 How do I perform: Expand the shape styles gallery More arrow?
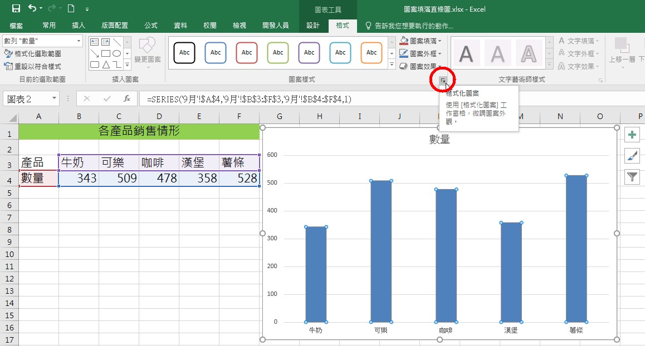392,65
